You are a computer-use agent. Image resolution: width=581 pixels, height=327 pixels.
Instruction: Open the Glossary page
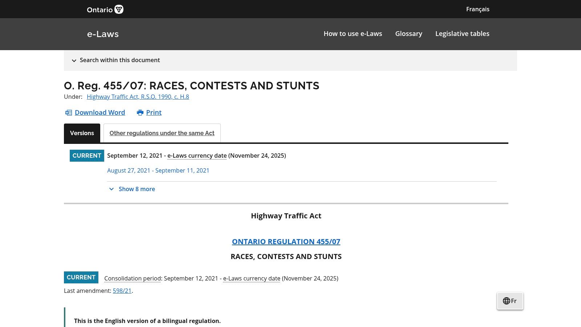(x=409, y=34)
